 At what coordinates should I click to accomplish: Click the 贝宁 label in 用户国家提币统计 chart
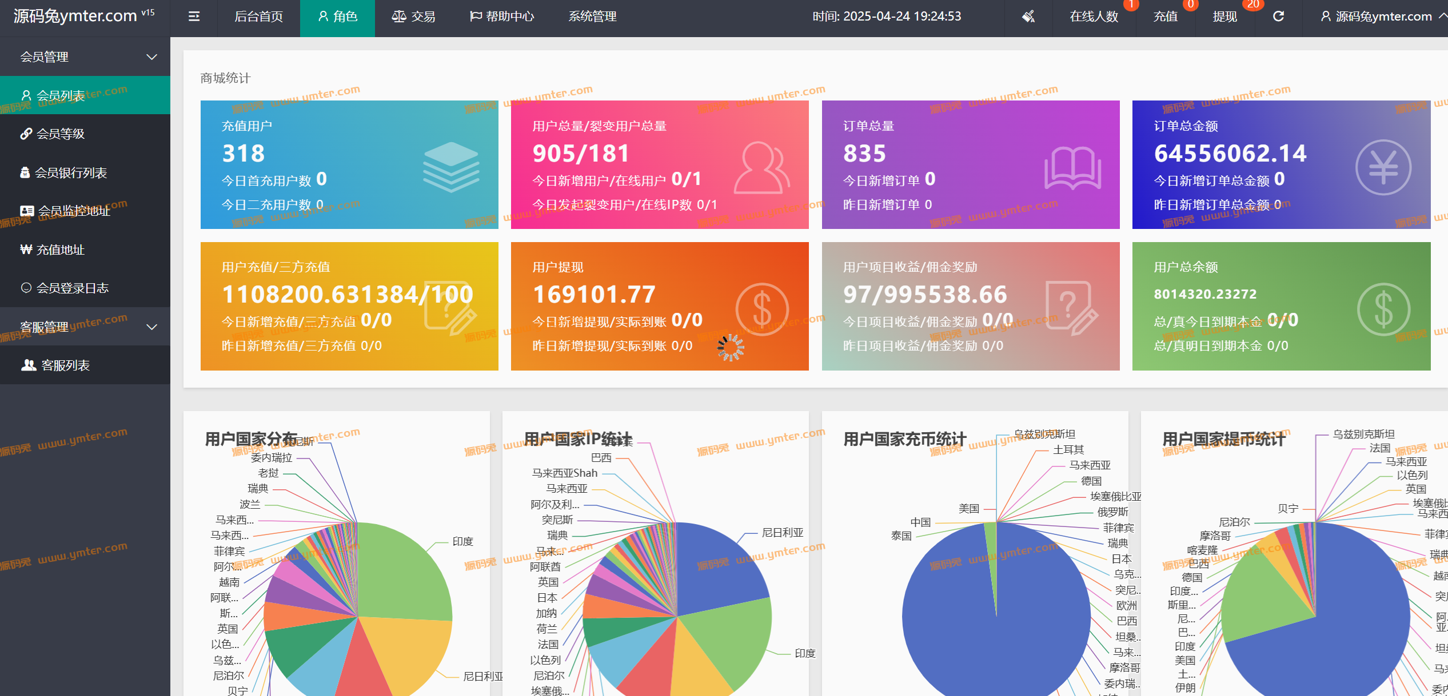1288,508
